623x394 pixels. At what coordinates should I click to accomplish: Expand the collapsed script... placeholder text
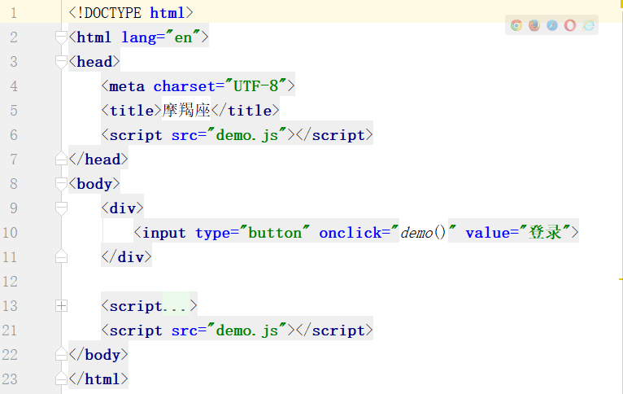coord(176,306)
